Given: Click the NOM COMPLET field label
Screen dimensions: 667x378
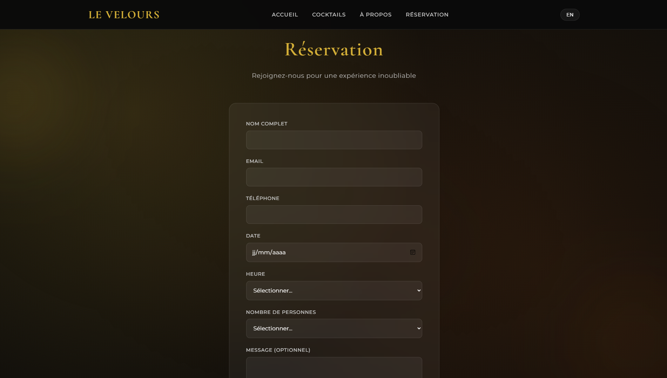Looking at the screenshot, I should [267, 124].
